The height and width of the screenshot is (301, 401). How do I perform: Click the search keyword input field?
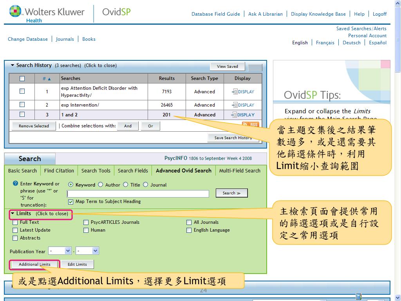click(x=138, y=194)
